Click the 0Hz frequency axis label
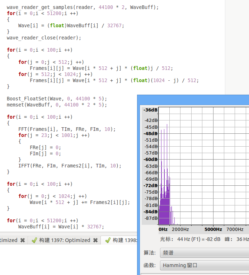Image resolution: width=249 pixels, height=275 pixels. [x=163, y=229]
